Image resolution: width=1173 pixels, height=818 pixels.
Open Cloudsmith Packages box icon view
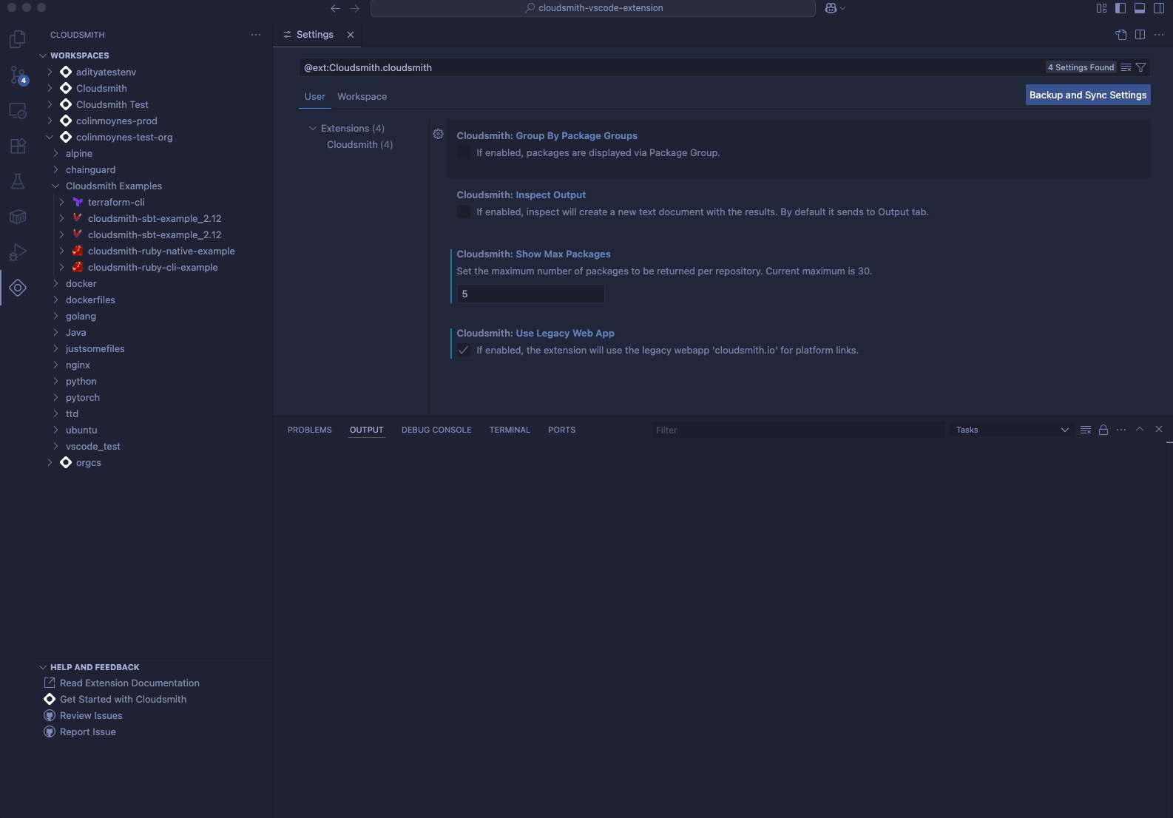pos(18,217)
